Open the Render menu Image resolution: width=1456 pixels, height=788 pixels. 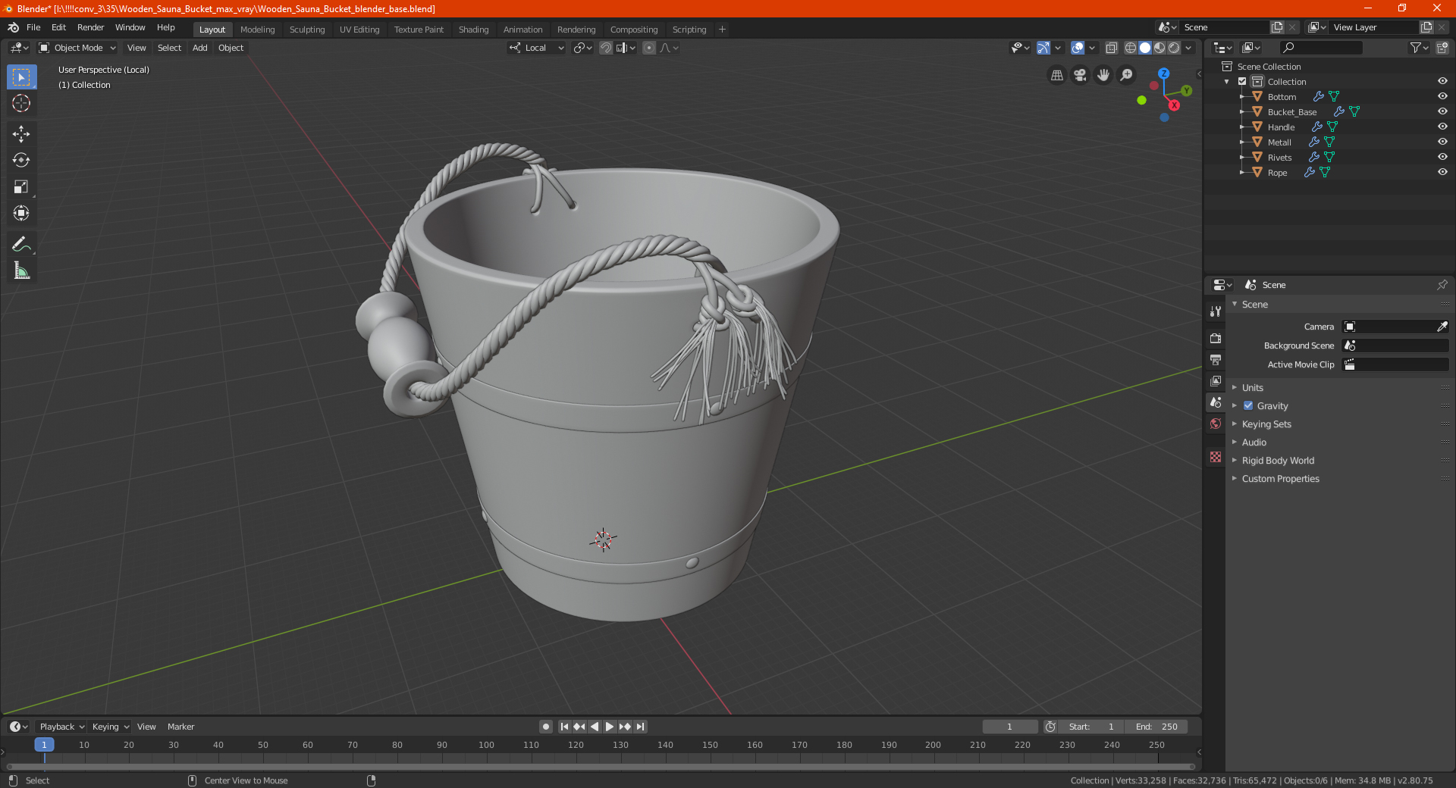tap(90, 27)
